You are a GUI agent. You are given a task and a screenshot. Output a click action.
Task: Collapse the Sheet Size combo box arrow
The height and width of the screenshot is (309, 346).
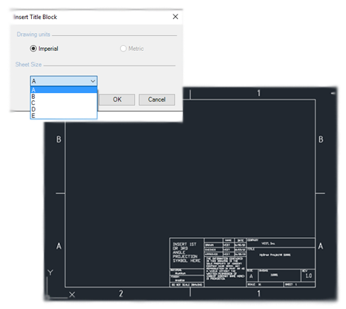click(x=93, y=81)
